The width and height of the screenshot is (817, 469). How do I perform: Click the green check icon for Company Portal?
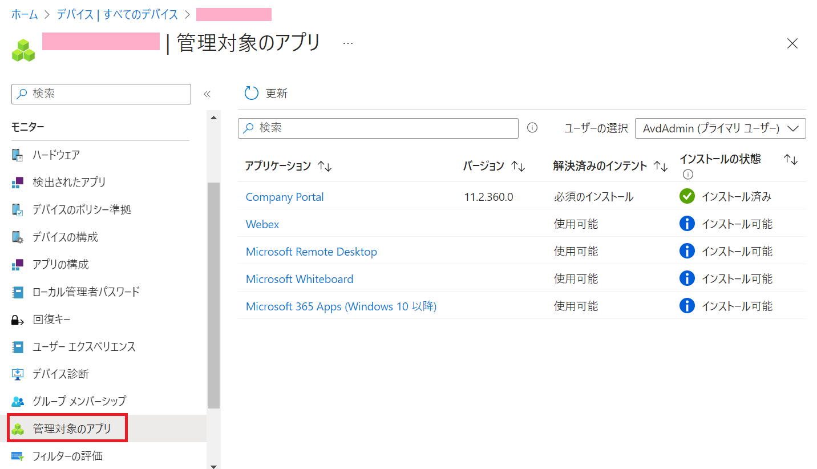(687, 196)
